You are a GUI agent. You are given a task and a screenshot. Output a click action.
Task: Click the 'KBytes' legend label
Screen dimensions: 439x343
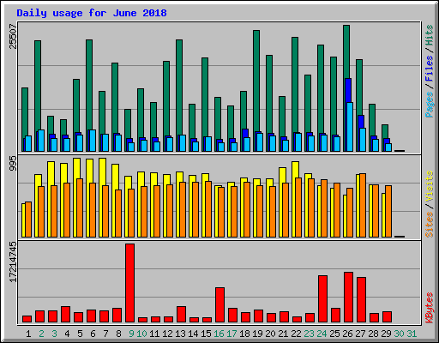pos(429,308)
